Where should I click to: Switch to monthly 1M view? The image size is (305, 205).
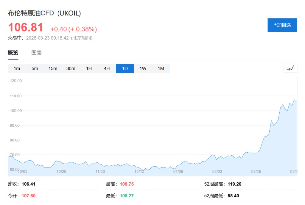pyautogui.click(x=161, y=68)
